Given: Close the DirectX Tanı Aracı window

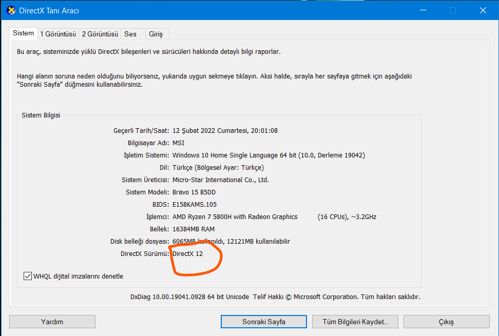Looking at the screenshot, I should 483,10.
